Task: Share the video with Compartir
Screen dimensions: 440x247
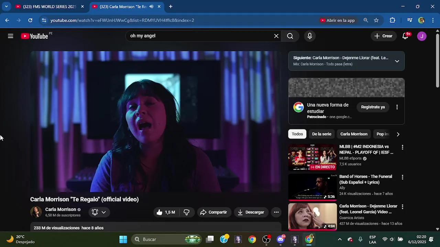Action: (x=213, y=212)
